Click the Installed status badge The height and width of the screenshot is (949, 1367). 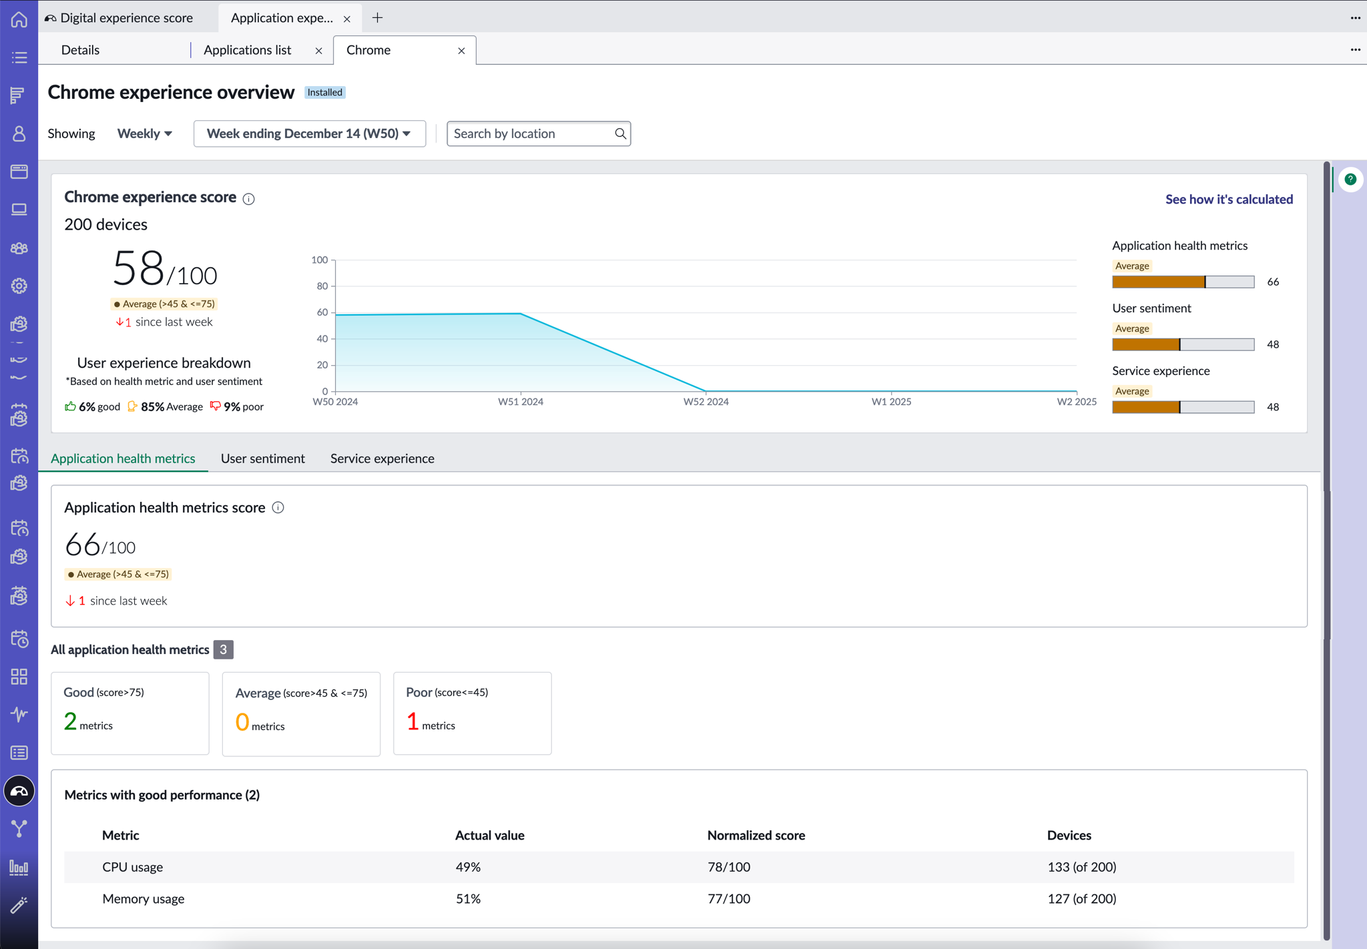(x=325, y=92)
